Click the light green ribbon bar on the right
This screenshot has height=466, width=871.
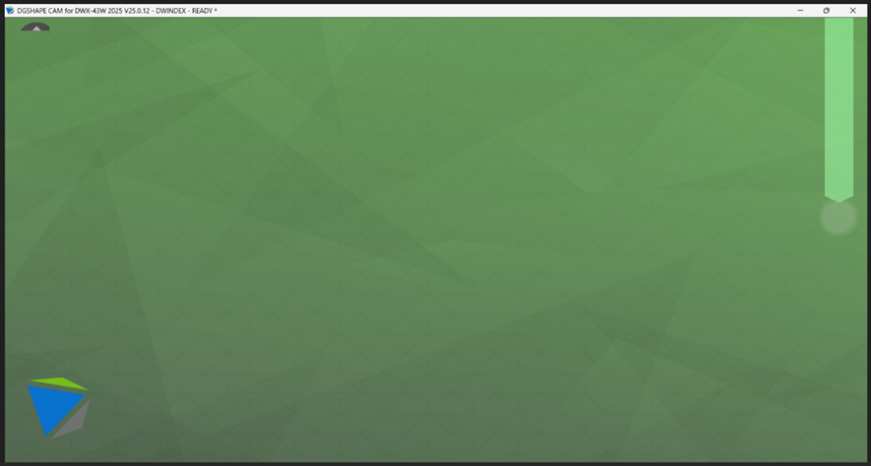[839, 109]
